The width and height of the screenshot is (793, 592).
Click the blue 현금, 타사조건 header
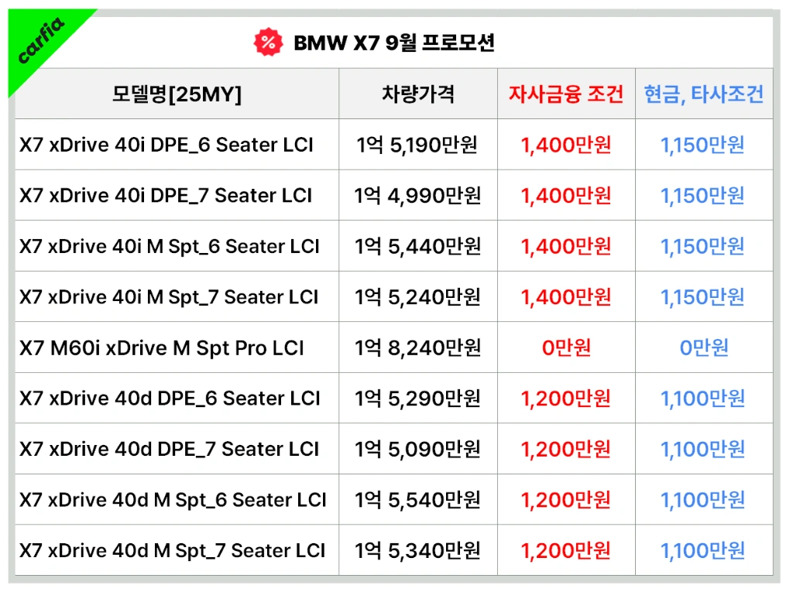click(x=703, y=94)
